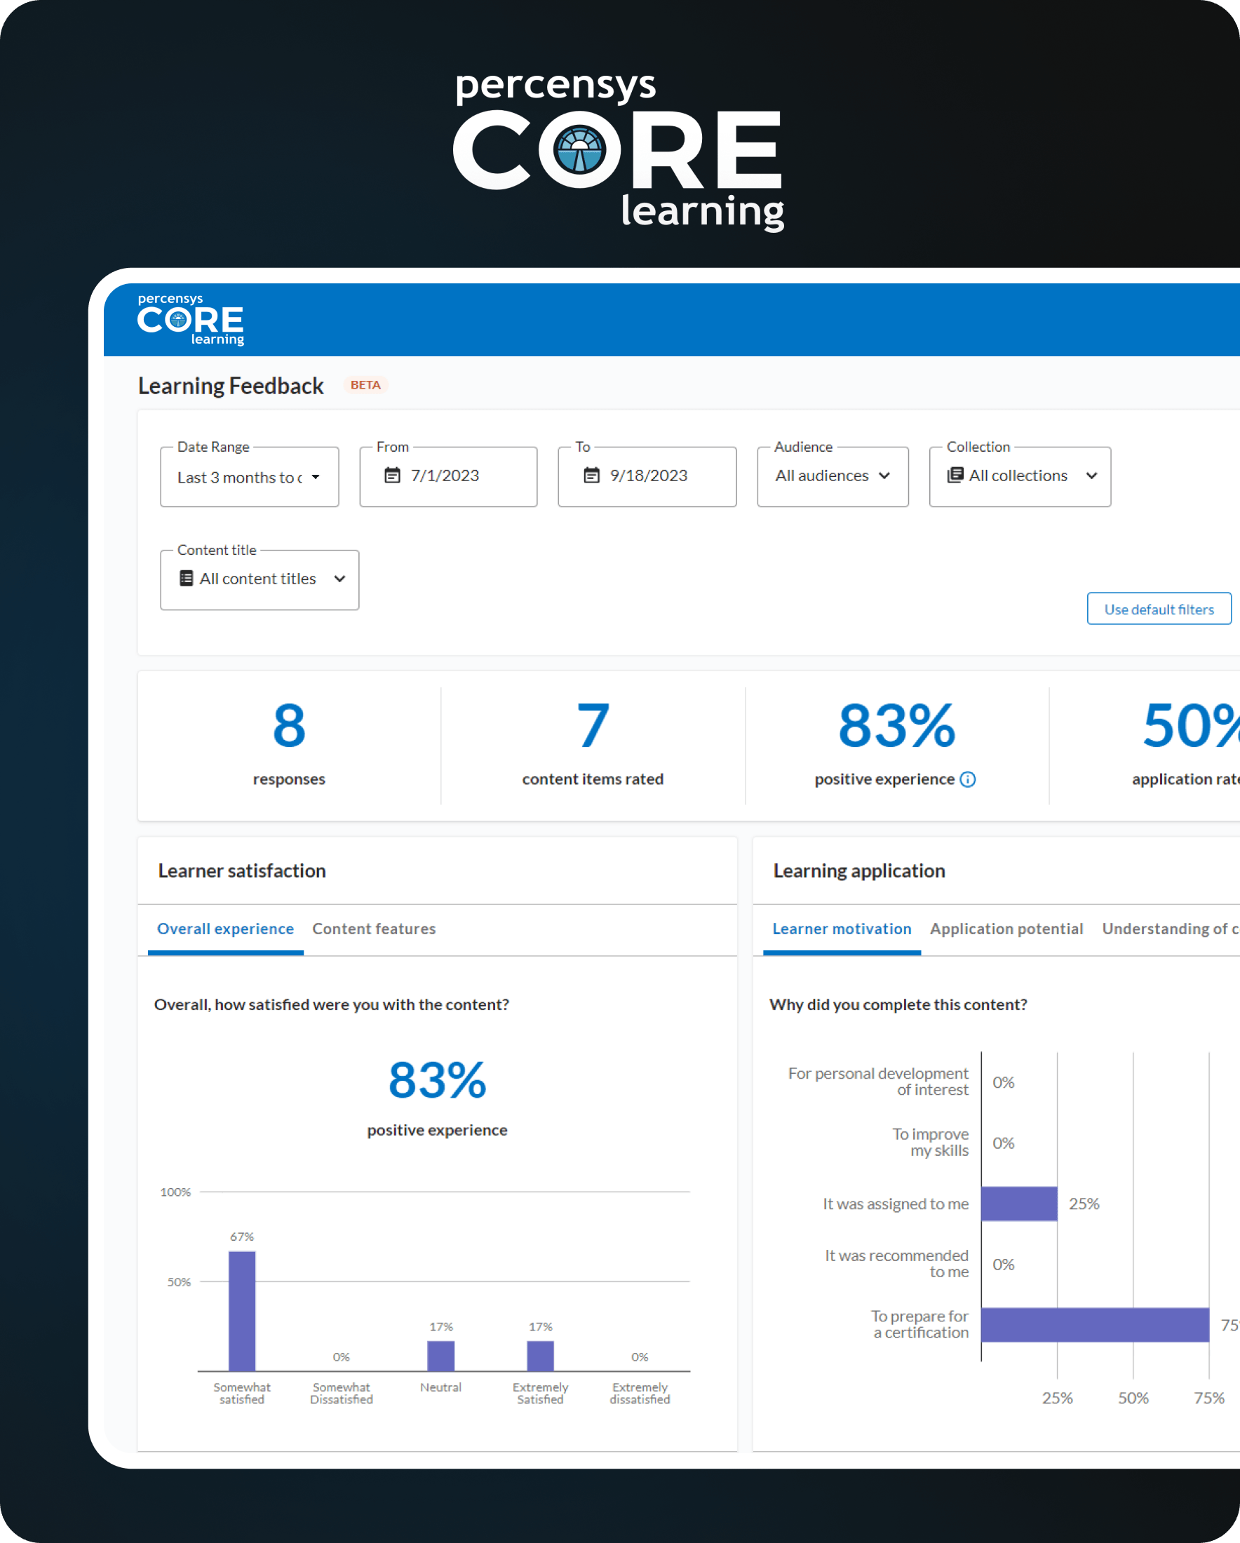Click the Use default filters button
Screen dimensions: 1240x1543
[1158, 608]
